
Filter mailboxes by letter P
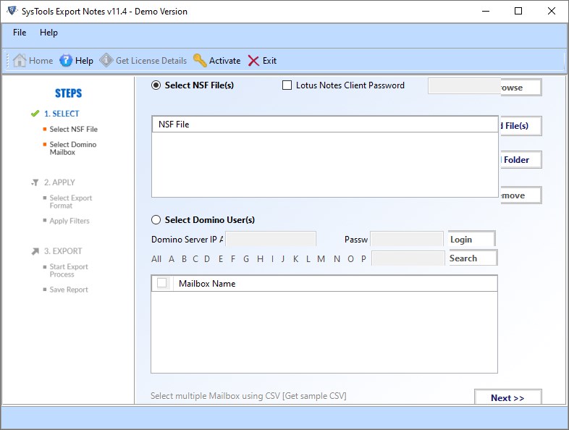tap(363, 258)
